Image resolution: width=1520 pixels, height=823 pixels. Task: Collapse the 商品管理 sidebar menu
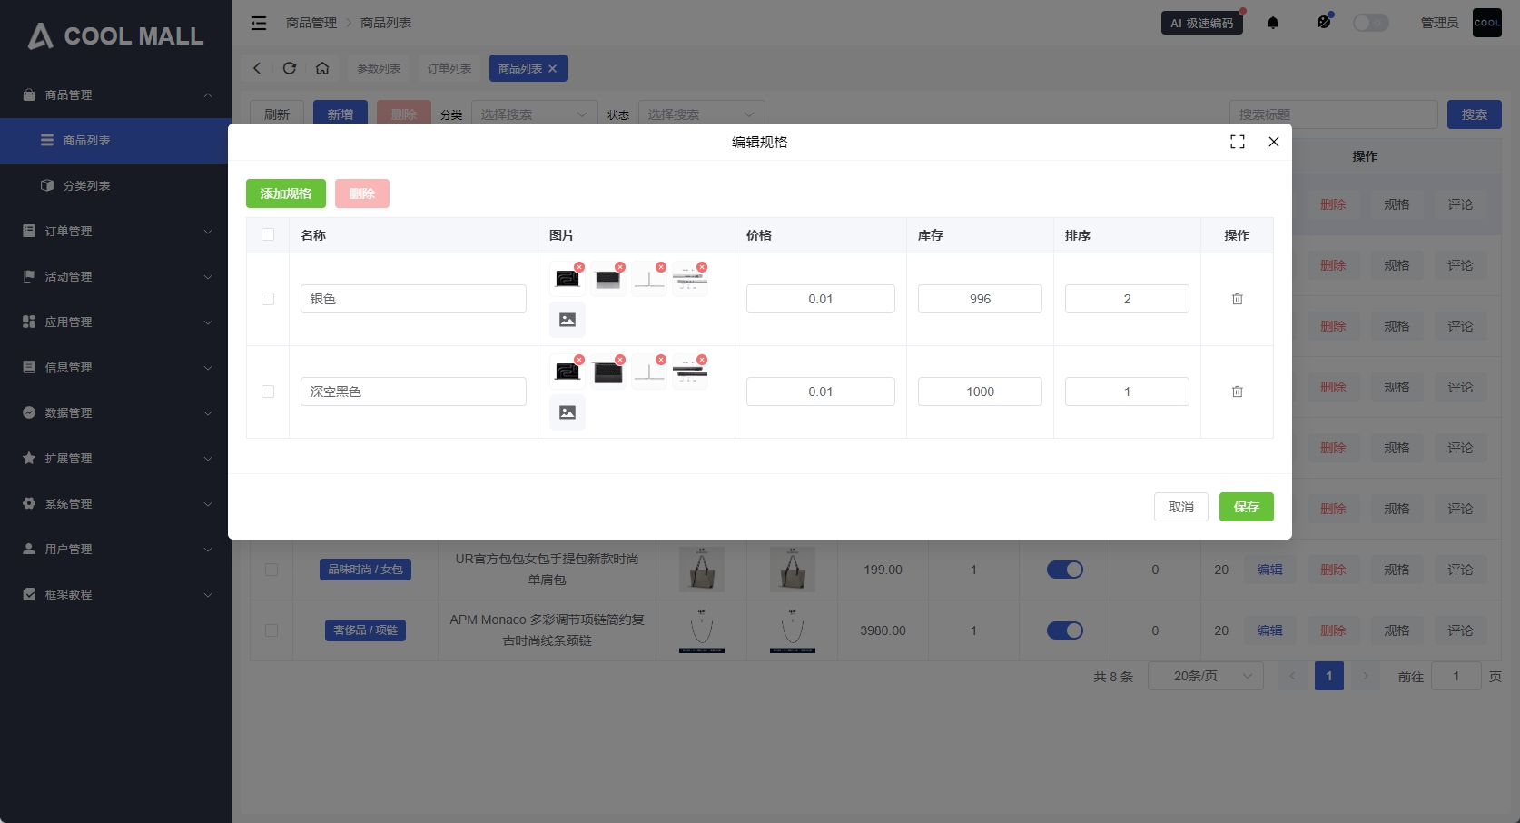coord(115,95)
